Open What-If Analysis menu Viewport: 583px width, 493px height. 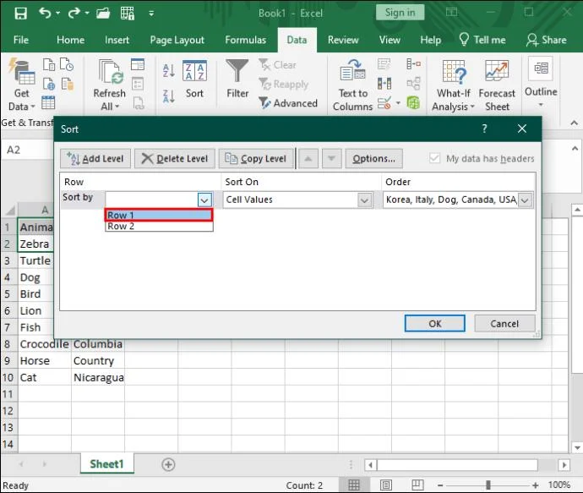(x=453, y=85)
